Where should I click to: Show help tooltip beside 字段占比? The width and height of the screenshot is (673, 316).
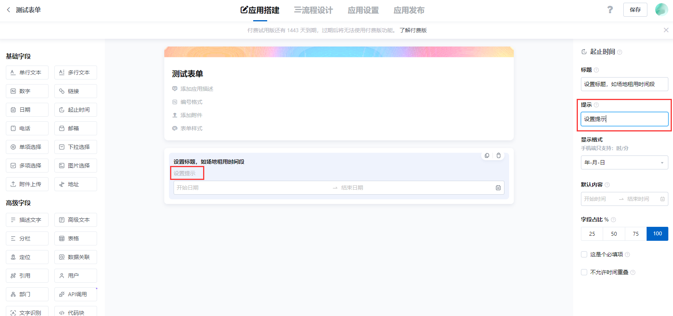(x=613, y=219)
